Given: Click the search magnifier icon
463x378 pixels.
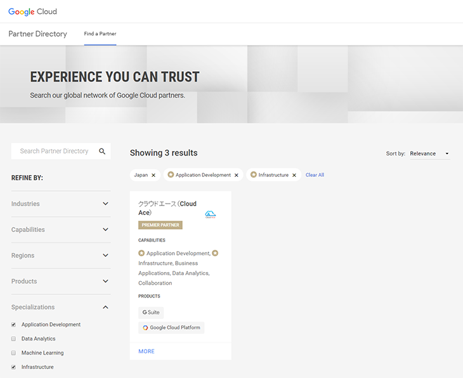Looking at the screenshot, I should [x=102, y=151].
